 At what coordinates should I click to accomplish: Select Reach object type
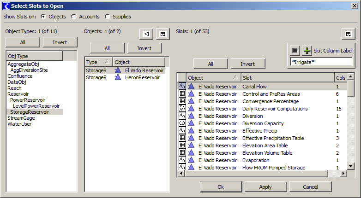pos(14,88)
